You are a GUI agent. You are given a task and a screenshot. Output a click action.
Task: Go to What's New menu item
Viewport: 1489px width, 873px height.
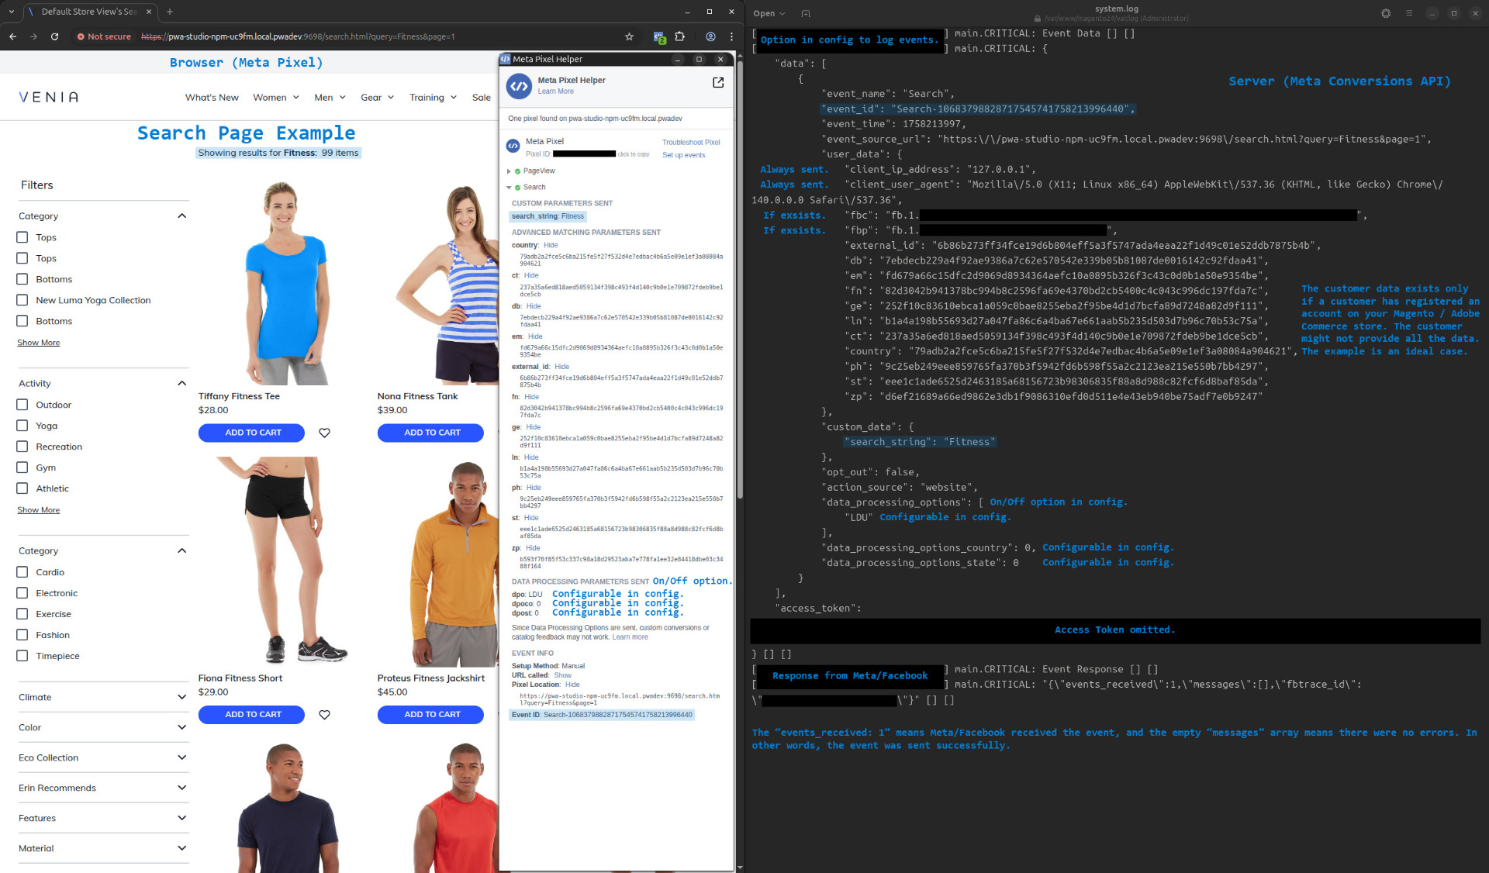212,97
